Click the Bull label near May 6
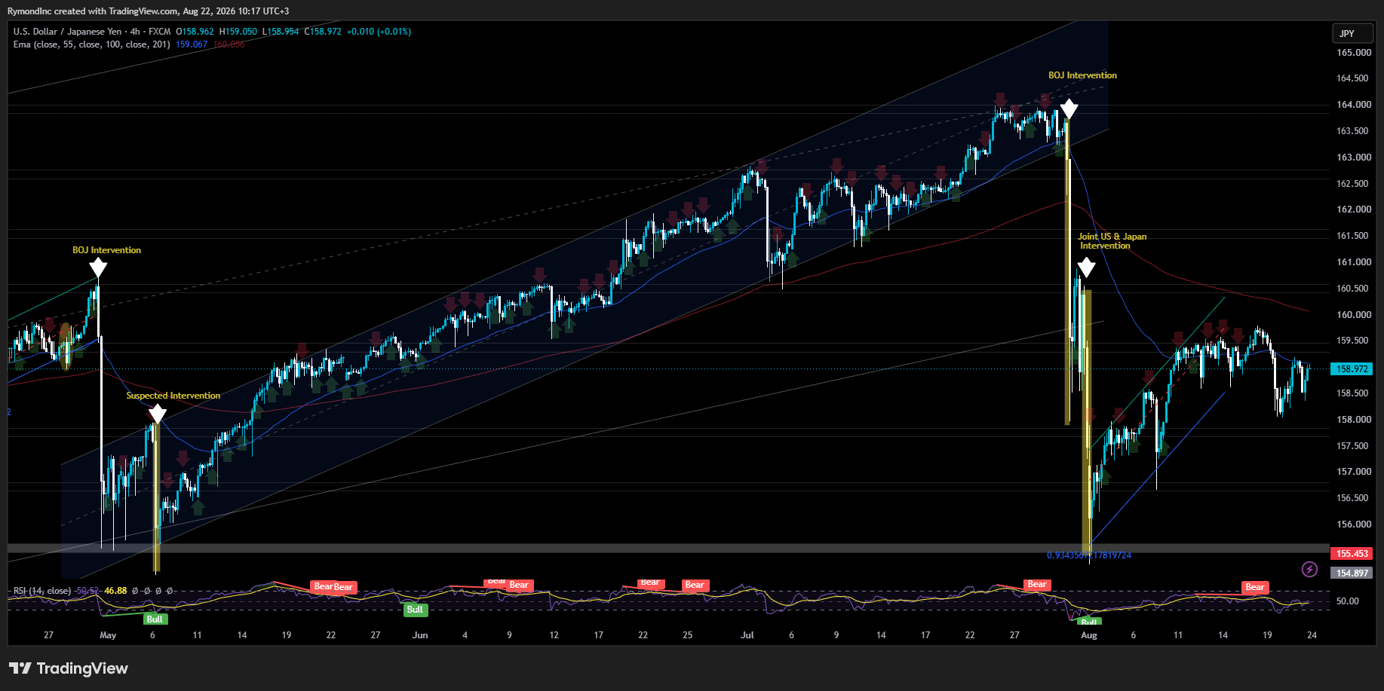This screenshot has width=1384, height=691. pyautogui.click(x=155, y=619)
